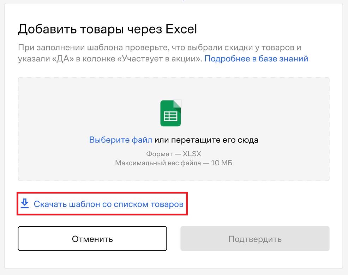Click the "Добавить товары через Excel" heading

coord(107,29)
